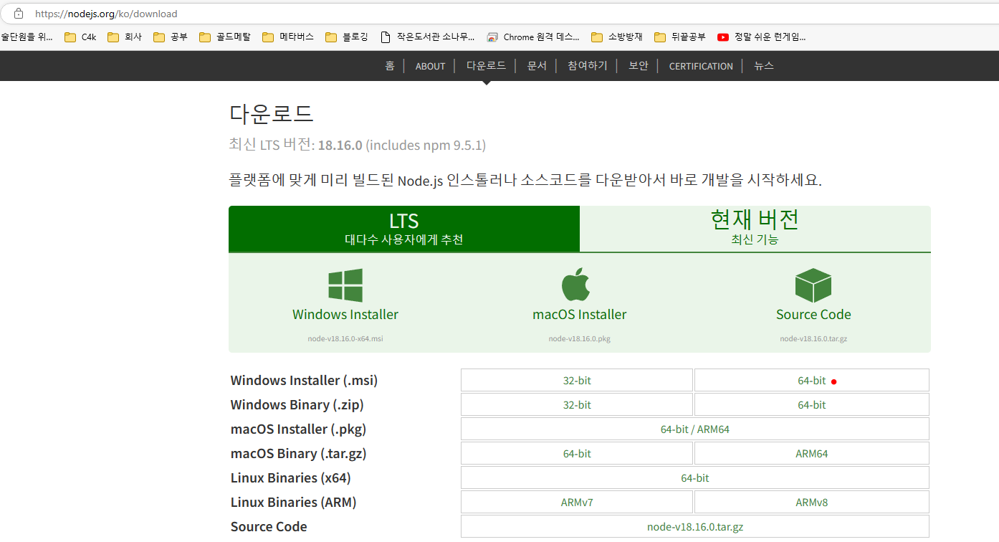This screenshot has width=999, height=542.
Task: Open the ABOUT navigation item
Action: pos(431,66)
